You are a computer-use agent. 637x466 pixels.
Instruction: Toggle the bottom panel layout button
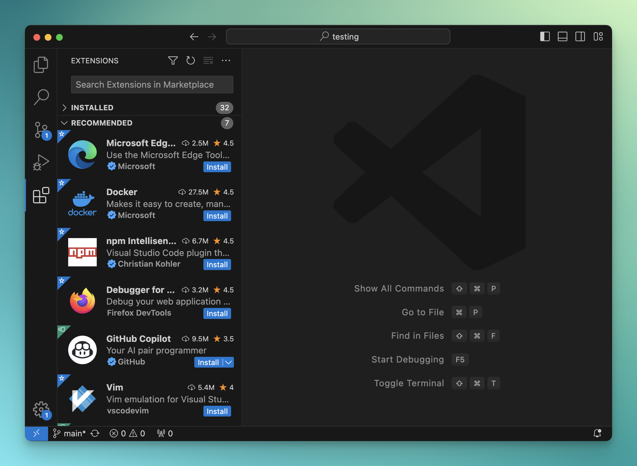(562, 37)
